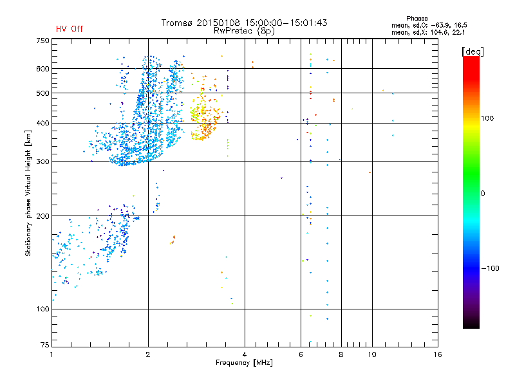Click the 1 MHz x-axis label
The height and width of the screenshot is (386, 515).
(x=51, y=354)
